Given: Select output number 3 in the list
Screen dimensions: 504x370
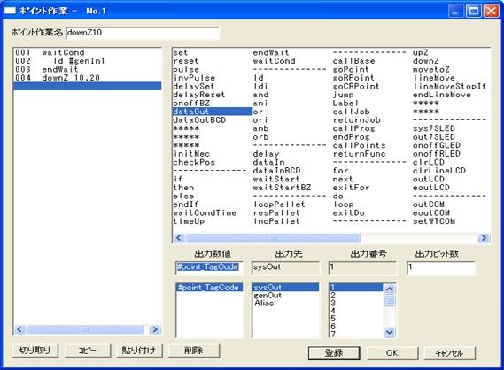Looking at the screenshot, I should coord(333,303).
